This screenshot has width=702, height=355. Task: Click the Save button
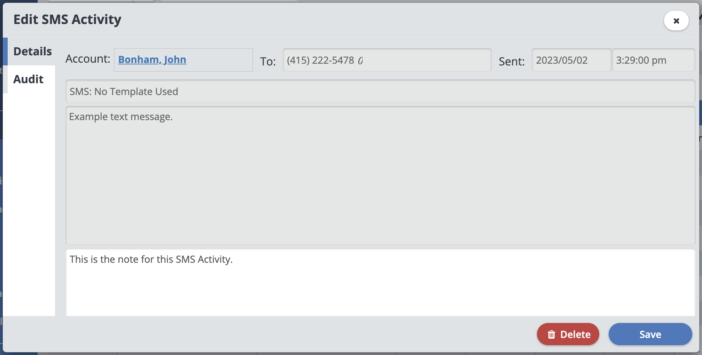pos(650,334)
